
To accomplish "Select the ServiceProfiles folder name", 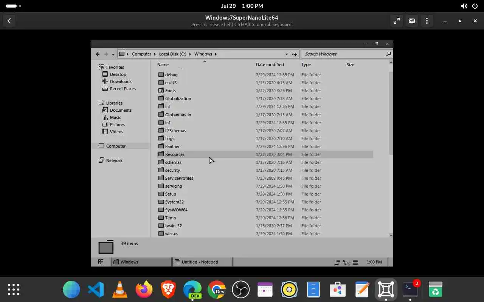I will [179, 178].
